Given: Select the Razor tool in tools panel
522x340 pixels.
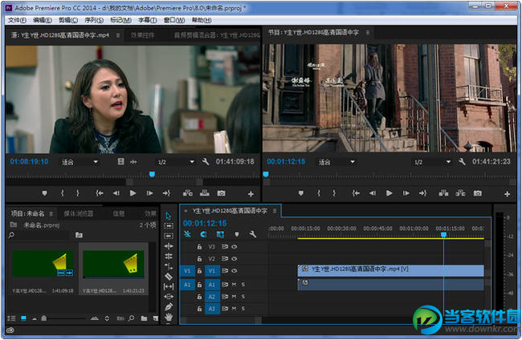Looking at the screenshot, I should pyautogui.click(x=169, y=277).
